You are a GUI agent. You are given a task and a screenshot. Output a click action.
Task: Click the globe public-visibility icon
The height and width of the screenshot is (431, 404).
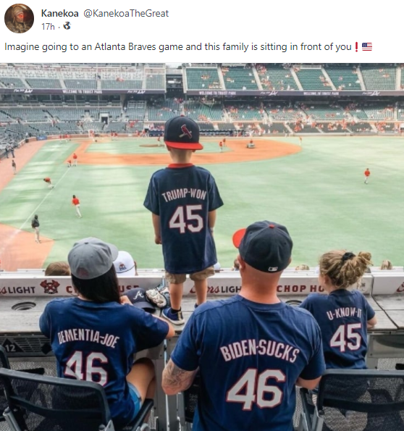coord(67,26)
